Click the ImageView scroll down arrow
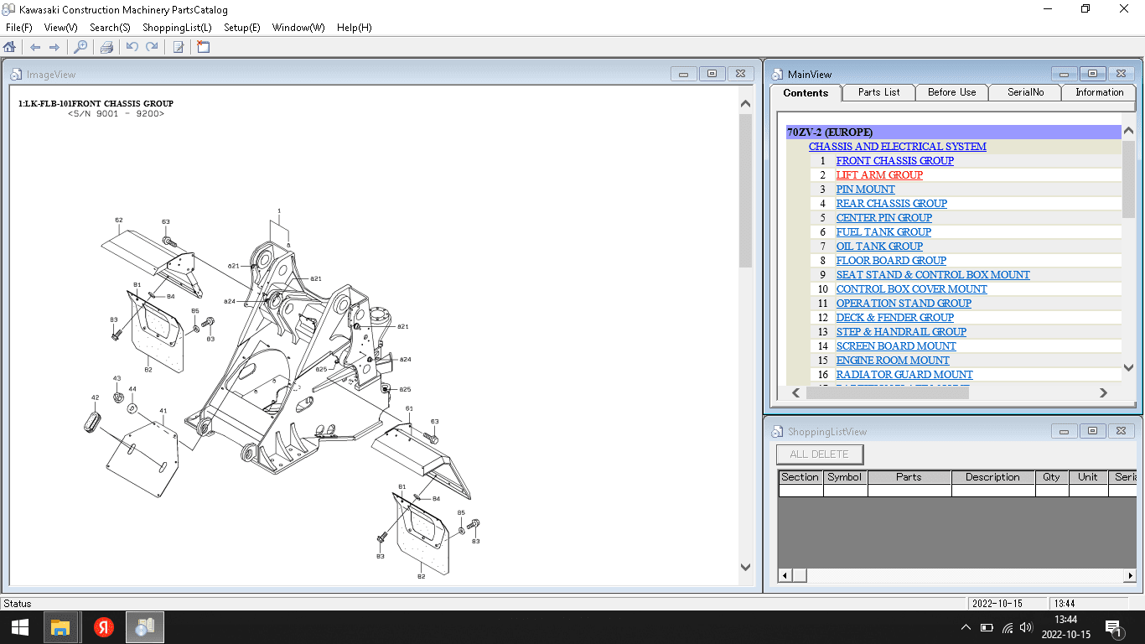The height and width of the screenshot is (644, 1145). 745,568
